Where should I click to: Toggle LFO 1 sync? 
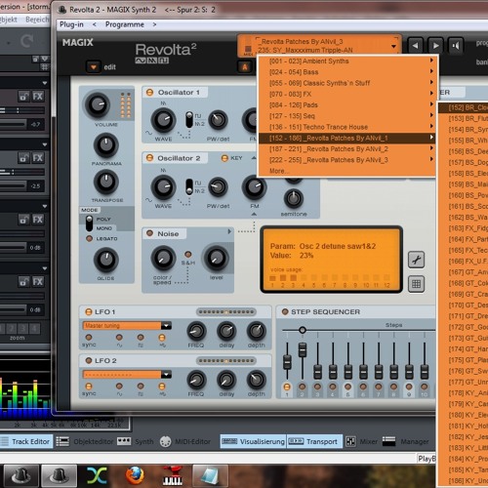89,338
